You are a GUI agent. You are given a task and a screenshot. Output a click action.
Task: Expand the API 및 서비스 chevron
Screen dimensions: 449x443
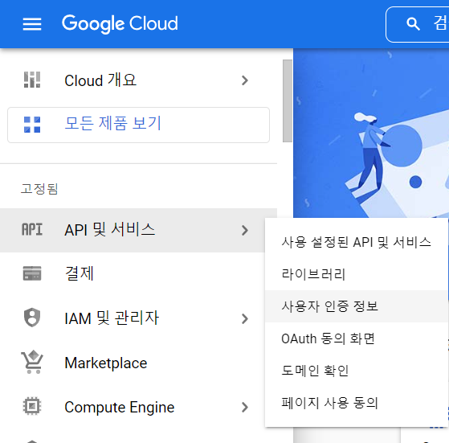tap(244, 230)
